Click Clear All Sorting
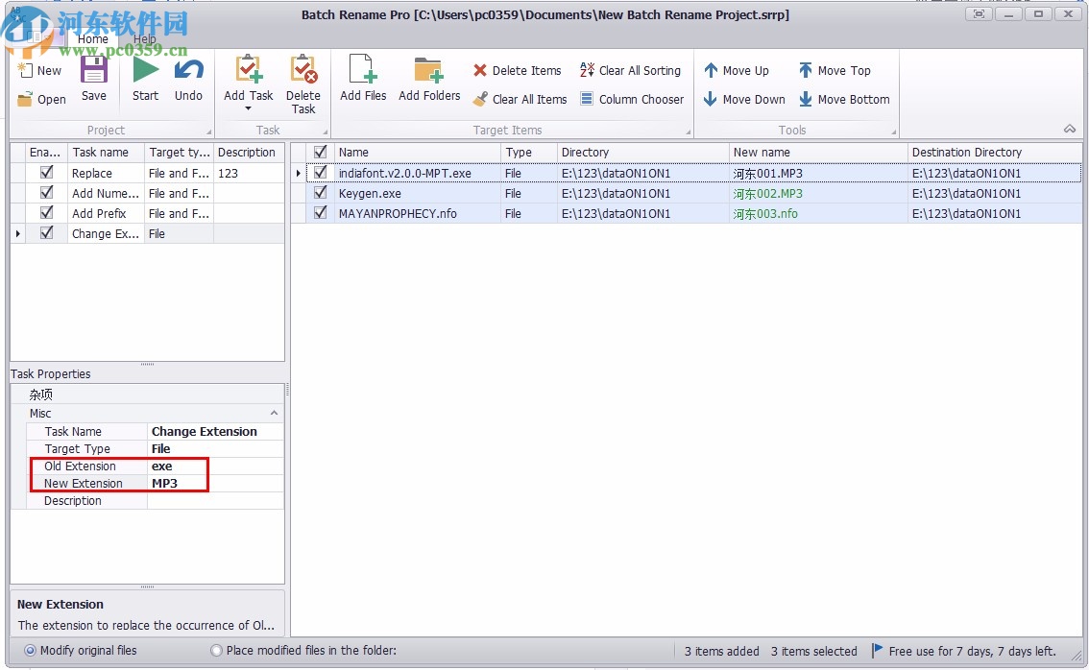This screenshot has width=1089, height=670. [x=630, y=70]
